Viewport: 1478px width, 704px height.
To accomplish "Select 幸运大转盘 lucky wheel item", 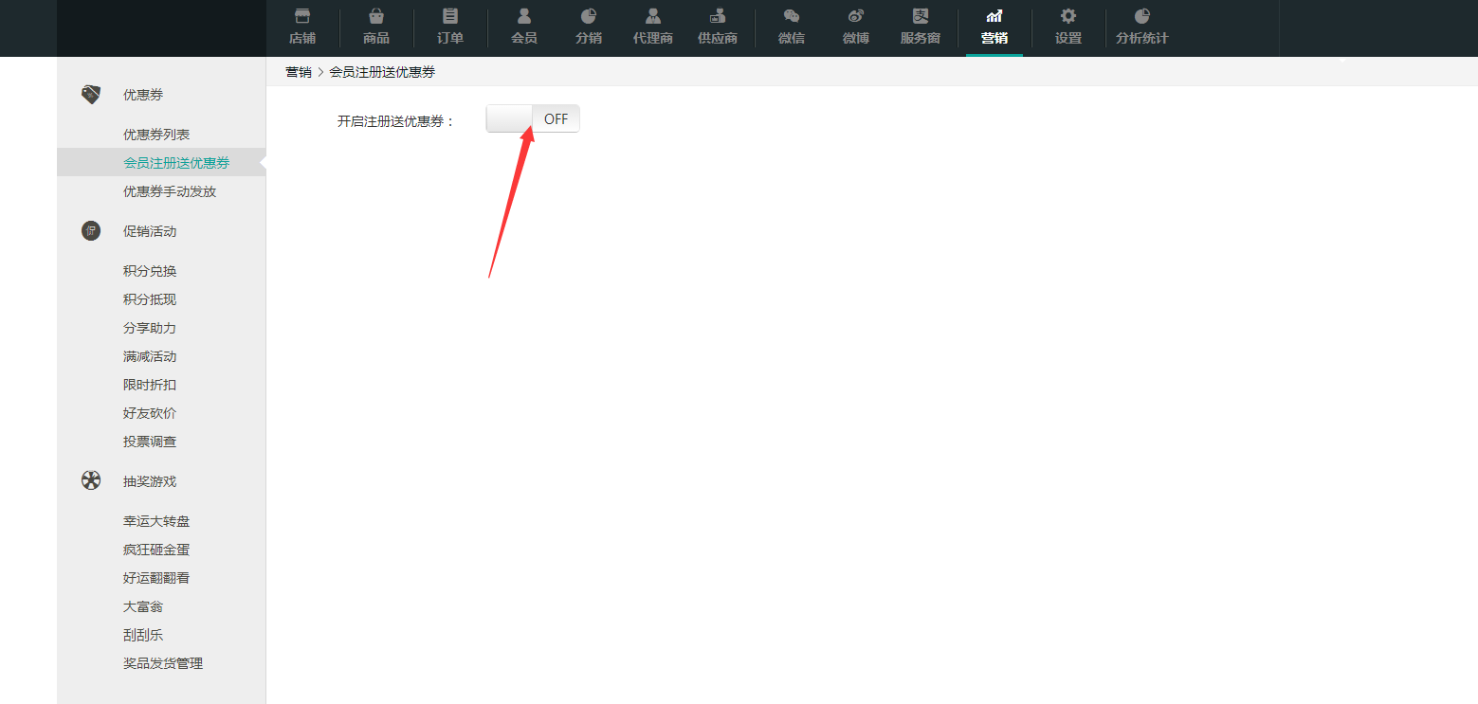I will click(156, 521).
